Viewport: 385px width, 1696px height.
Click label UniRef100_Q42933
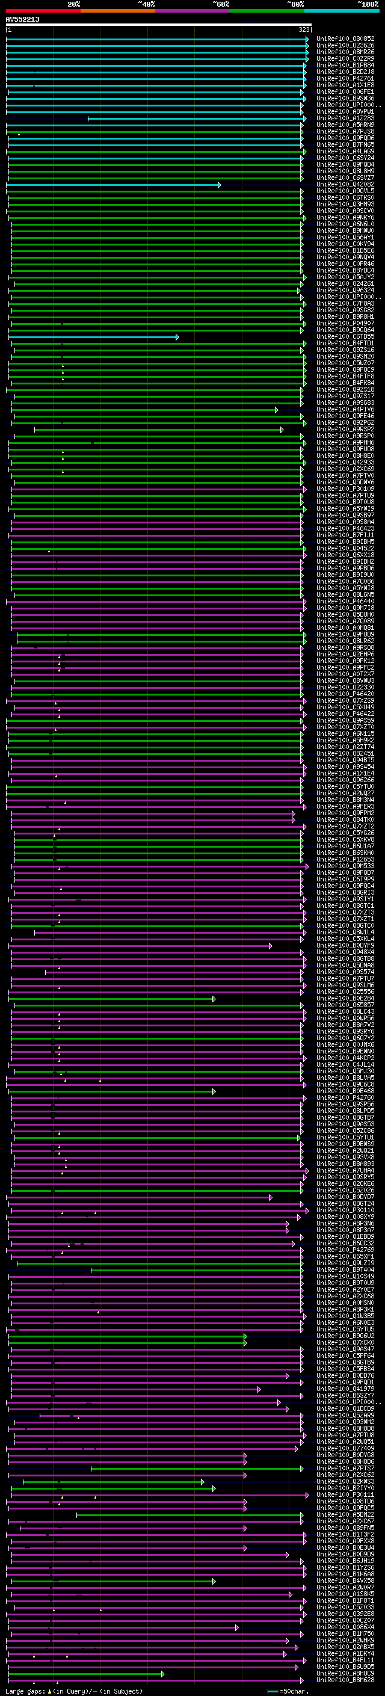pyautogui.click(x=345, y=462)
